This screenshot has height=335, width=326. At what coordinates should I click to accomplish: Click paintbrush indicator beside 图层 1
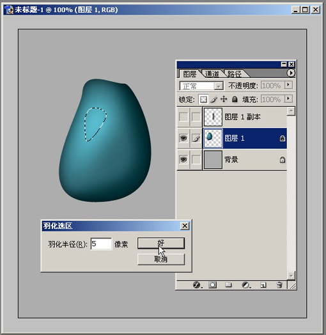coord(196,138)
